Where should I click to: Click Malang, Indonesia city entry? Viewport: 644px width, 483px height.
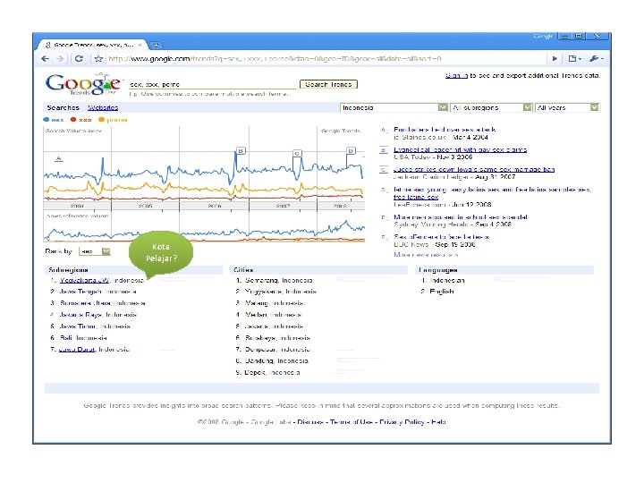pyautogui.click(x=274, y=303)
